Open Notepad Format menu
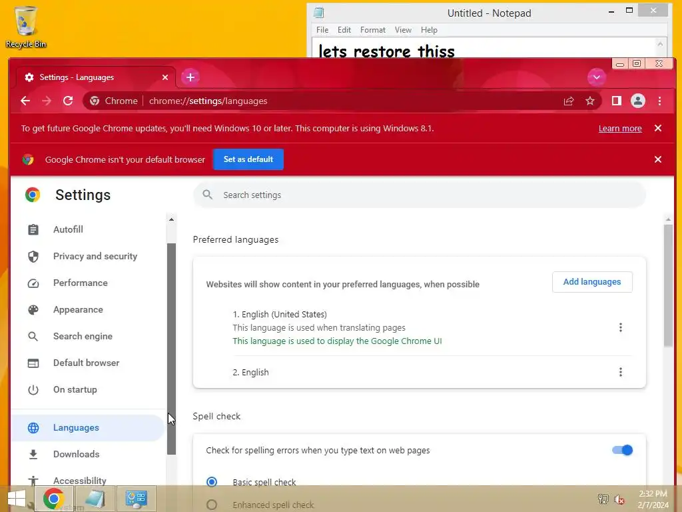The width and height of the screenshot is (682, 512). click(x=373, y=30)
